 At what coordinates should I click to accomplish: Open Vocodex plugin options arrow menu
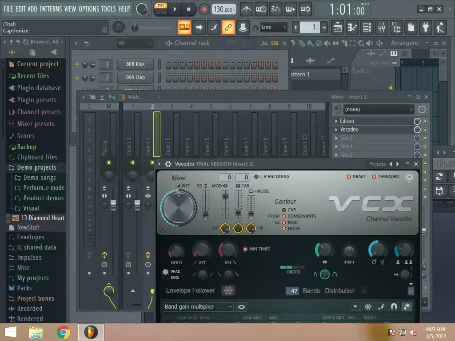[x=160, y=164]
